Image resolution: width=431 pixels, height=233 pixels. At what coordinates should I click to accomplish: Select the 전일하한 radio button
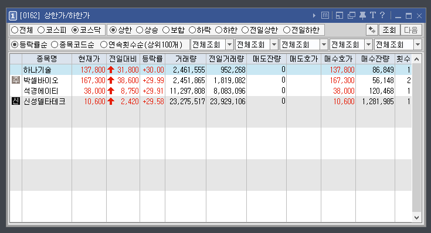coord(287,30)
